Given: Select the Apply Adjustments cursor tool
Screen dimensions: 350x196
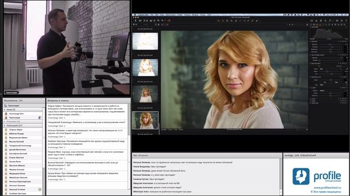Looking at the screenshot, I should [256, 21].
